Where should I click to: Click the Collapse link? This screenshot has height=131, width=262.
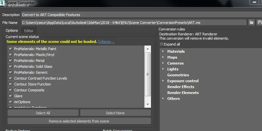point(106,42)
